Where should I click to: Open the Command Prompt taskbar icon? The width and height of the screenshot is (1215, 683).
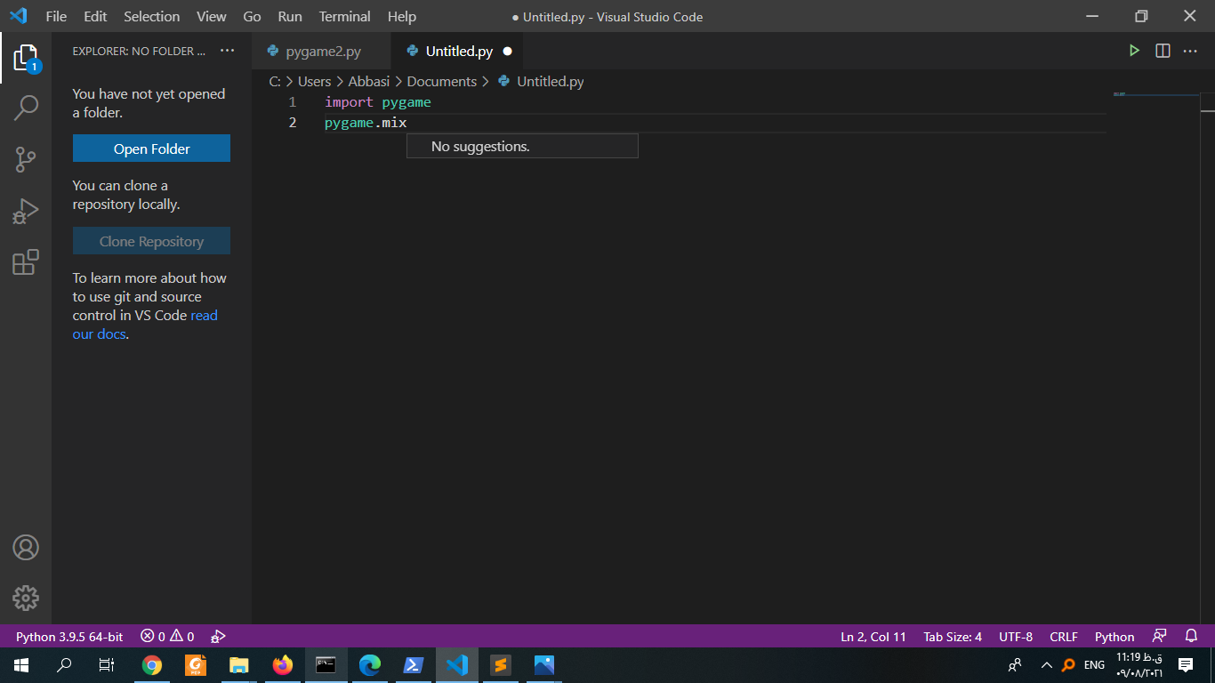tap(326, 665)
